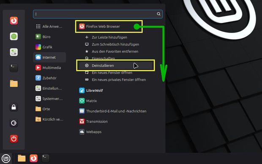The height and width of the screenshot is (164, 262).
Task: Open Files folder icon in favorites sidebar
Action: pyautogui.click(x=14, y=83)
